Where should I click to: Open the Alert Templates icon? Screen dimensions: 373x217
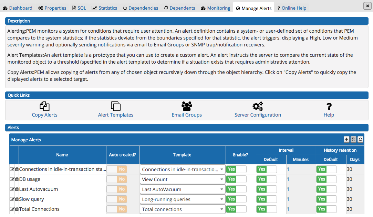[116, 106]
